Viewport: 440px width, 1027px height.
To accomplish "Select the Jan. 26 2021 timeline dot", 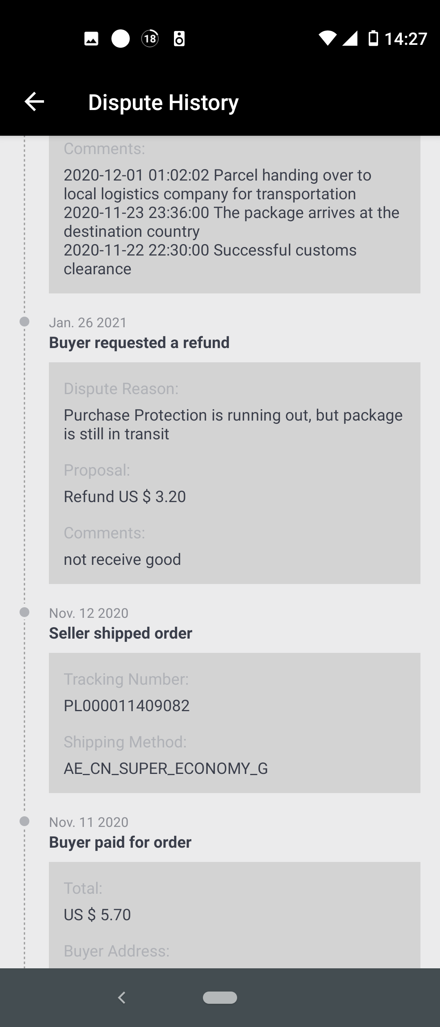I will [x=24, y=322].
